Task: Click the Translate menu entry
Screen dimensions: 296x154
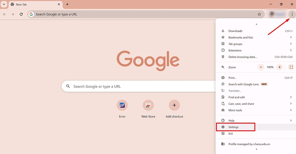Action: click(256, 91)
